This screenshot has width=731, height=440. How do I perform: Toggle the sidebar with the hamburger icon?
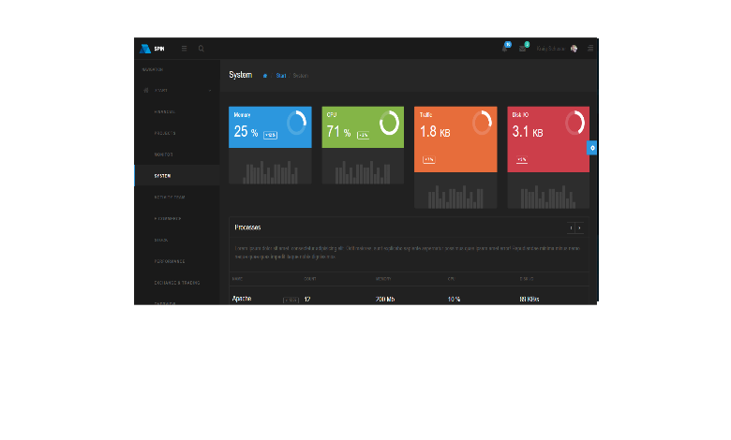click(185, 49)
